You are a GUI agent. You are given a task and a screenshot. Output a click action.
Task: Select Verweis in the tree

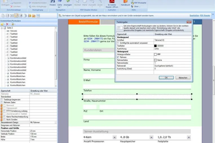[14, 31]
